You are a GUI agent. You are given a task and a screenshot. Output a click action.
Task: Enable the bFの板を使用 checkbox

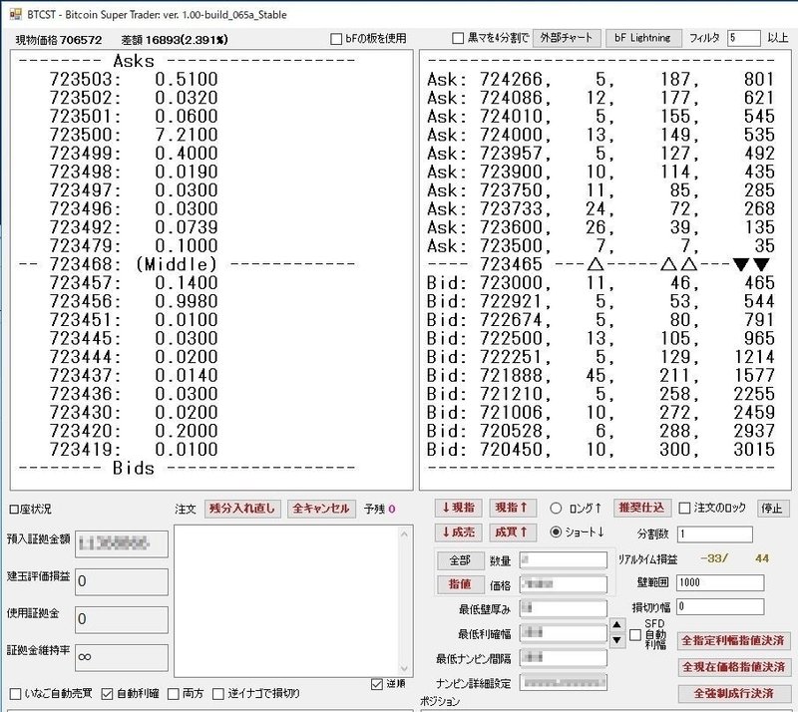click(336, 39)
